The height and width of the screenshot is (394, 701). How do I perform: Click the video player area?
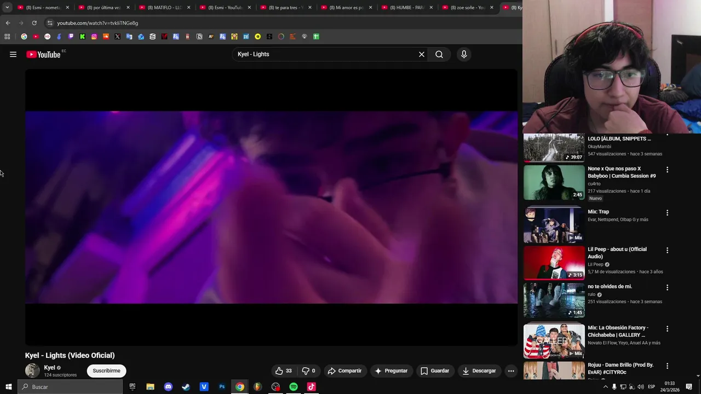(x=271, y=207)
